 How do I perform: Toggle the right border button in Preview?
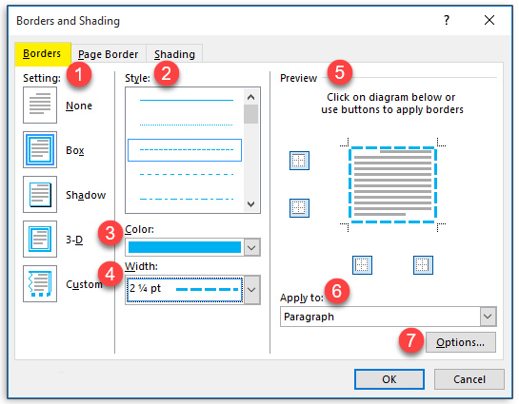(x=423, y=265)
